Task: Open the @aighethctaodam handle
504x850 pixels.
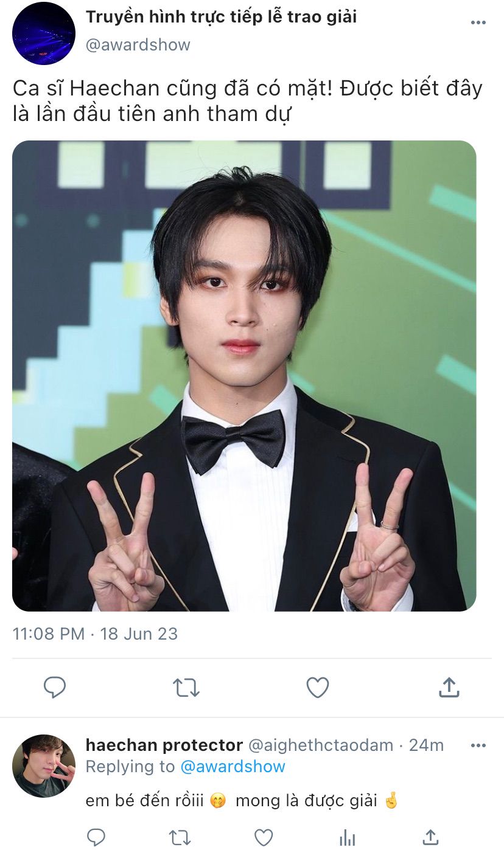Action: [321, 745]
